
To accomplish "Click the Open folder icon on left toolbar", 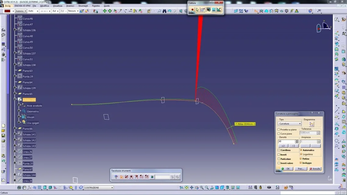I will tap(3, 131).
